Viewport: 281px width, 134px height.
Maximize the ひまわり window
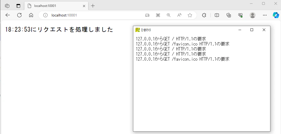coord(252,30)
